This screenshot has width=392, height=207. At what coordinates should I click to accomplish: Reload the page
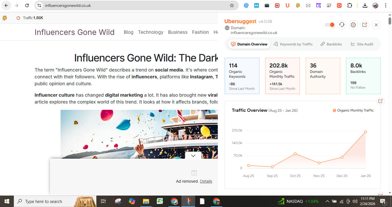(27, 5)
